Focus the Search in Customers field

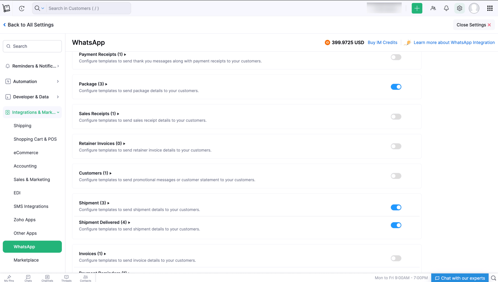88,8
